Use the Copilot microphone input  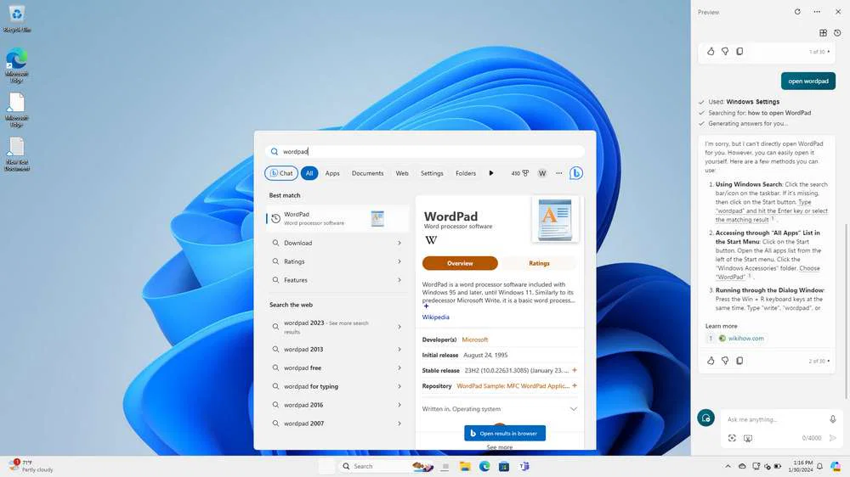pyautogui.click(x=833, y=419)
